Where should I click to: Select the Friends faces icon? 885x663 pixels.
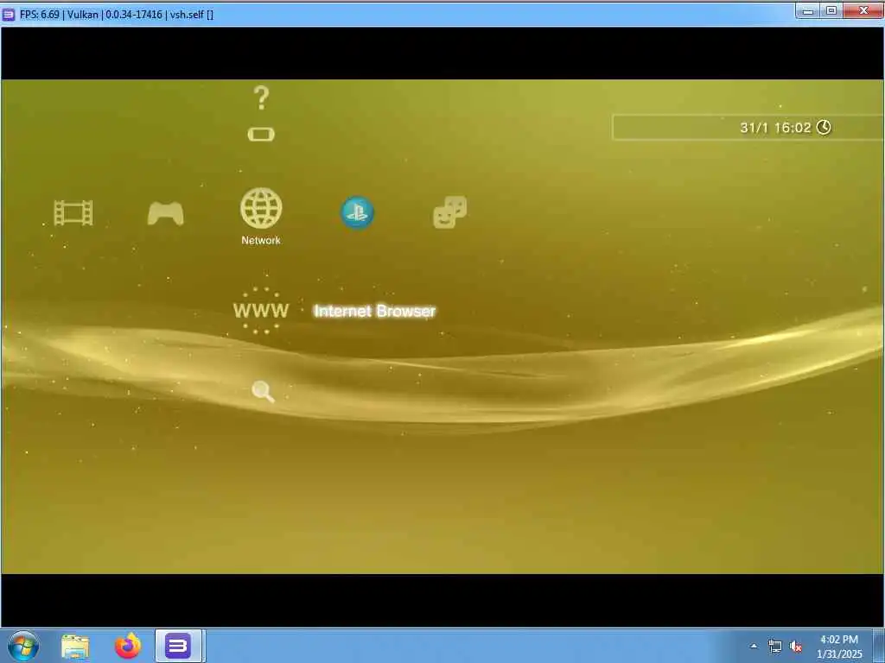click(x=449, y=212)
